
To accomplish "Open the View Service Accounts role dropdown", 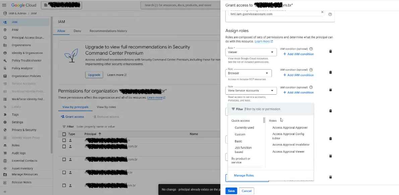I will click(x=251, y=90).
